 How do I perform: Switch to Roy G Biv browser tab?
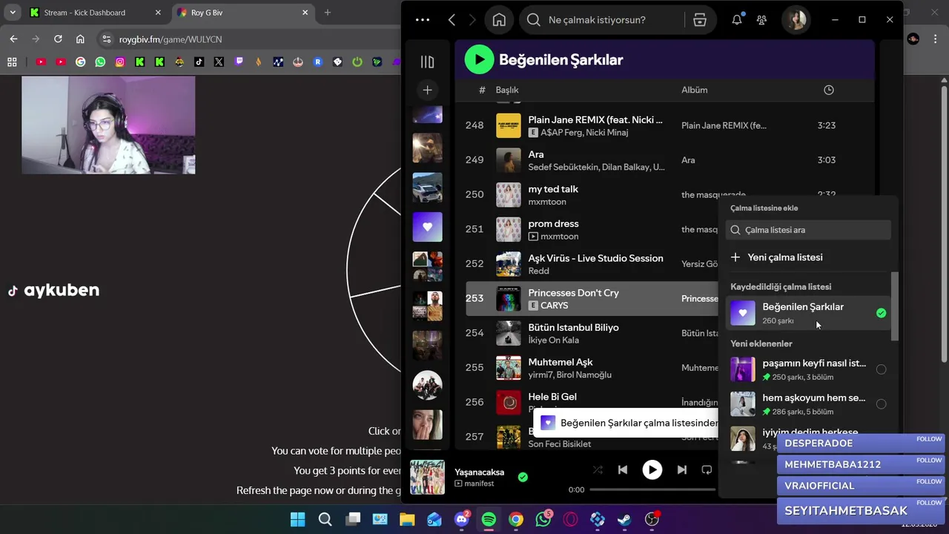(242, 13)
